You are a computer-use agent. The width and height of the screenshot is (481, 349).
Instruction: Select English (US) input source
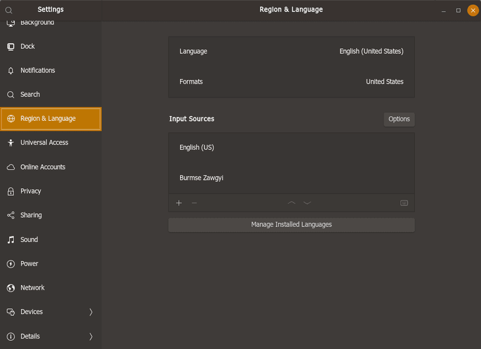coord(292,148)
